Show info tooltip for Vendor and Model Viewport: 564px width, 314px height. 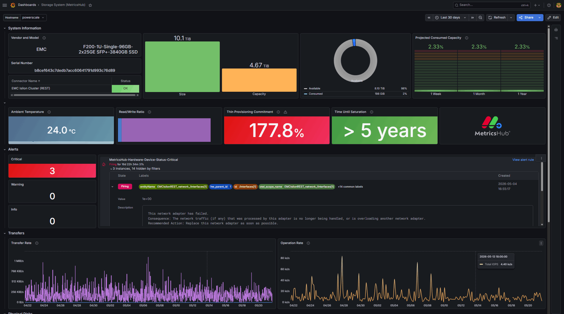[x=44, y=38]
